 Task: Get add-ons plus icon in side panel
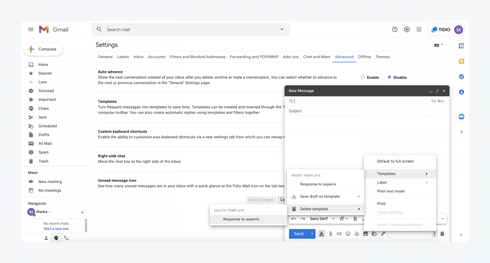(x=461, y=132)
